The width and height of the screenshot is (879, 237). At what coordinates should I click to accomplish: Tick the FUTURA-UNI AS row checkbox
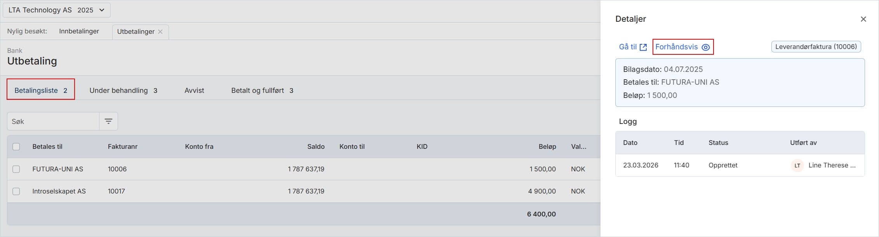click(16, 169)
